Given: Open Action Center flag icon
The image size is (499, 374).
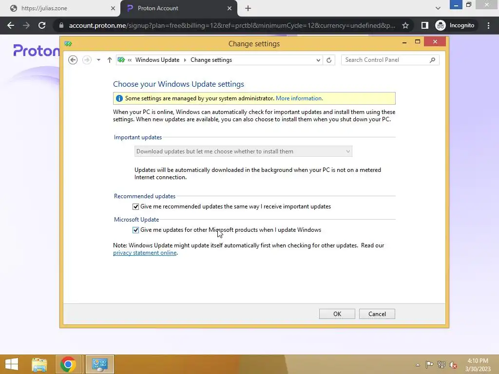Looking at the screenshot, I should point(429,364).
